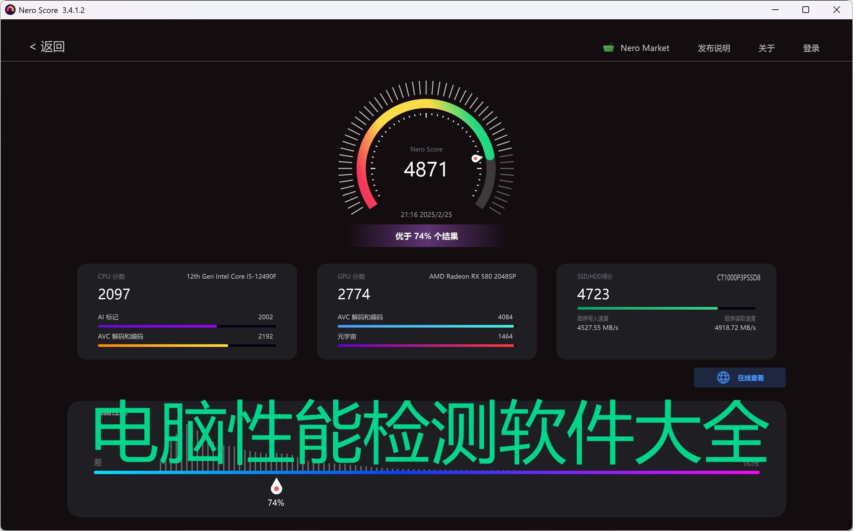Click the GPU 元宇宙 score bar
Viewport: 853px width, 531px height.
(426, 346)
